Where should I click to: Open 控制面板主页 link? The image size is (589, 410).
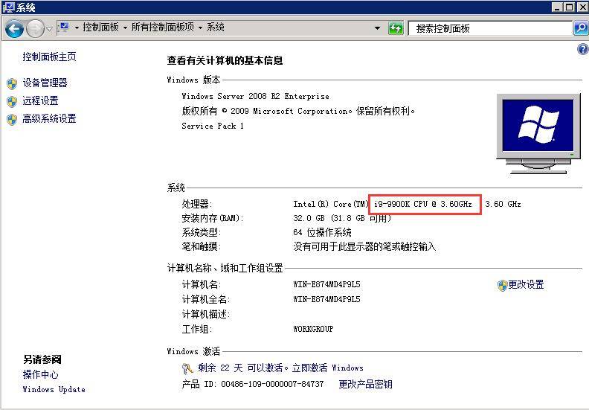point(49,57)
